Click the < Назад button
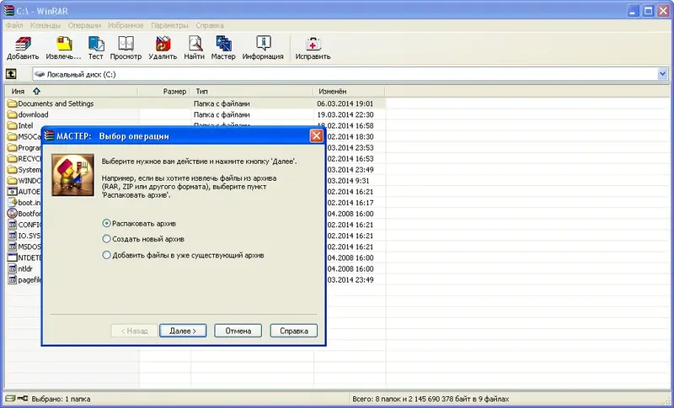The image size is (674, 408). click(134, 331)
